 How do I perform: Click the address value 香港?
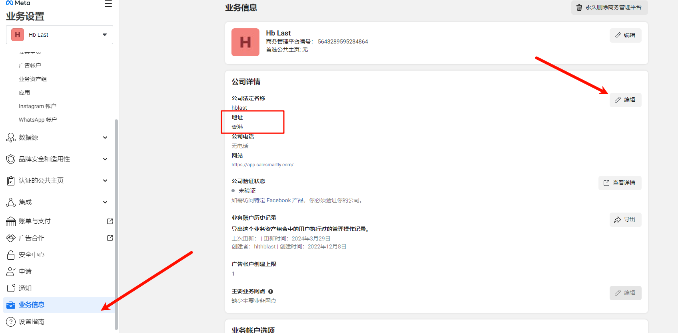point(237,127)
